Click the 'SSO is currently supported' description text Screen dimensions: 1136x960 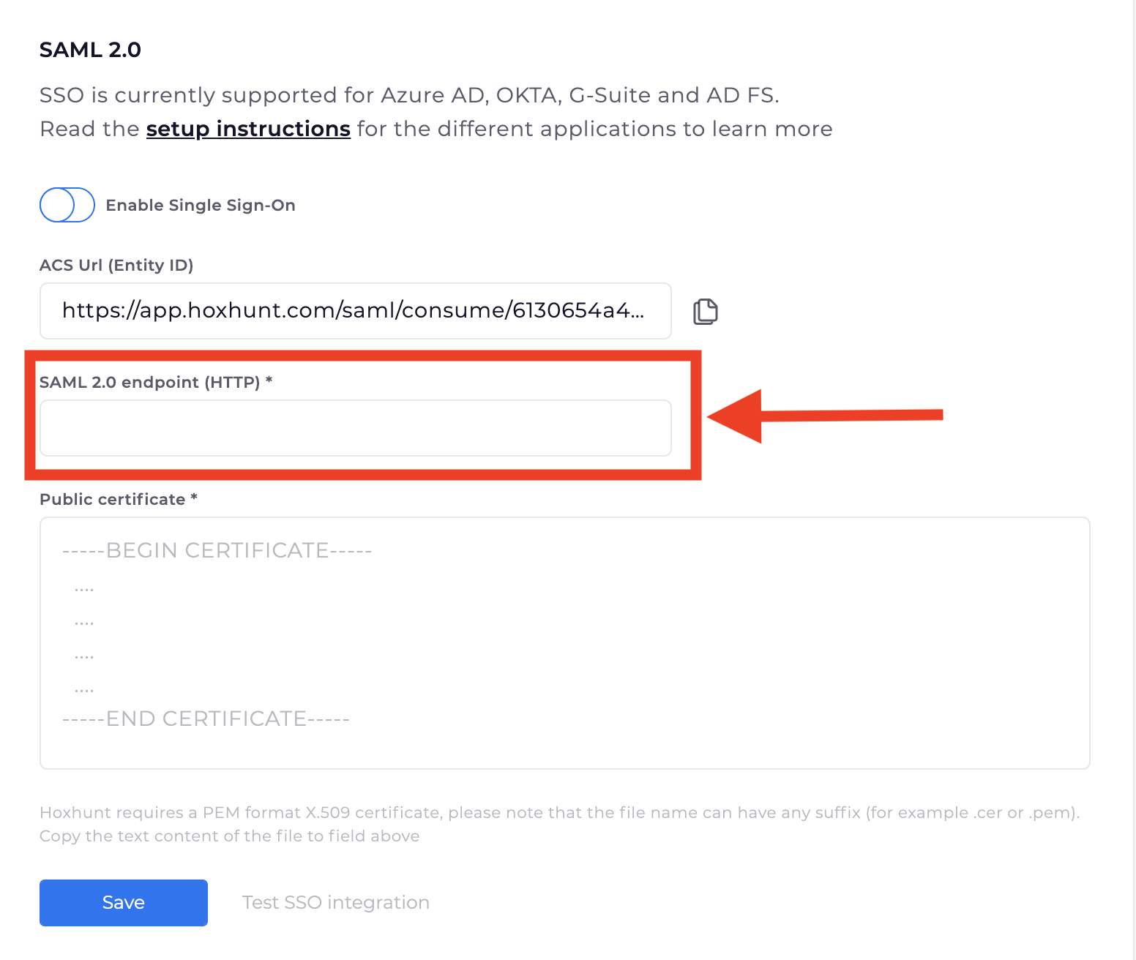pos(409,95)
